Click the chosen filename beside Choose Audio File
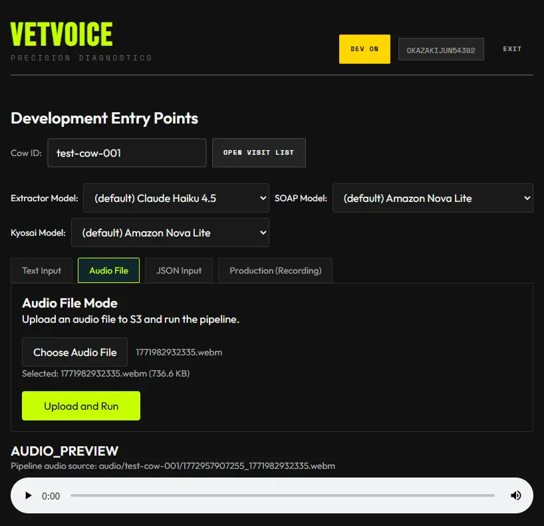The image size is (544, 526). point(179,352)
